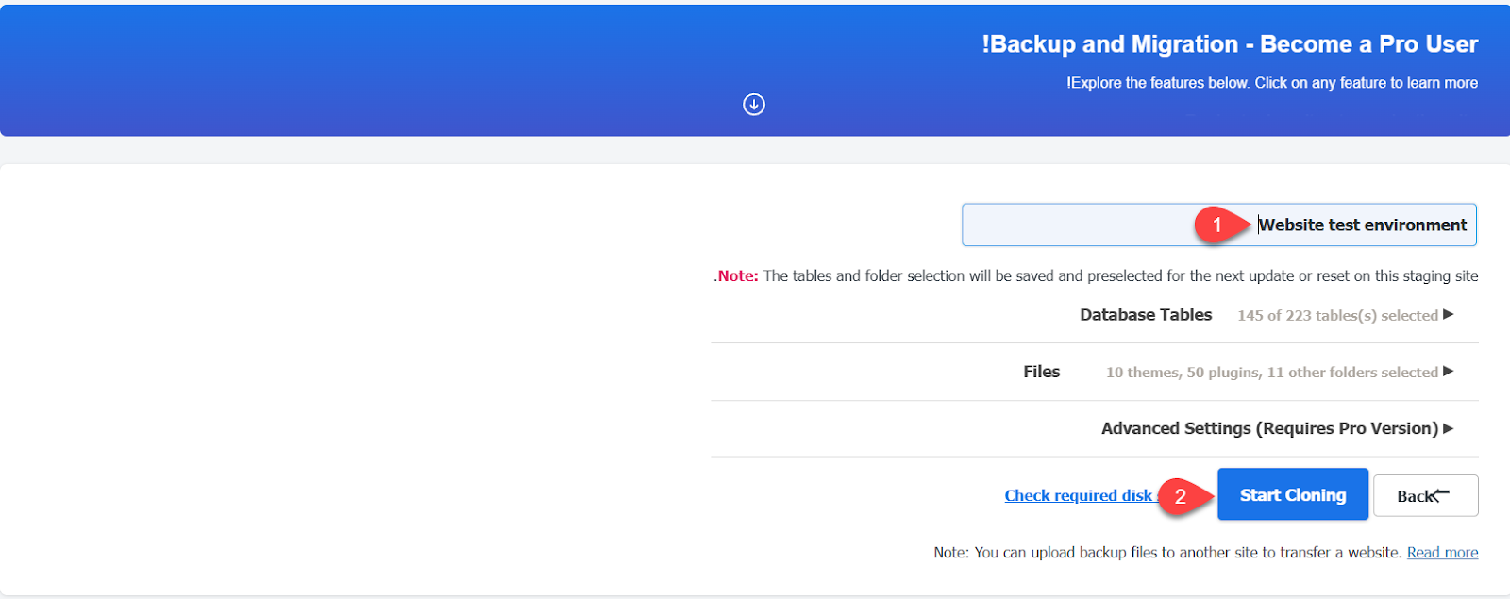Expand the Files section triangle
The height and width of the screenshot is (599, 1510).
[1449, 371]
